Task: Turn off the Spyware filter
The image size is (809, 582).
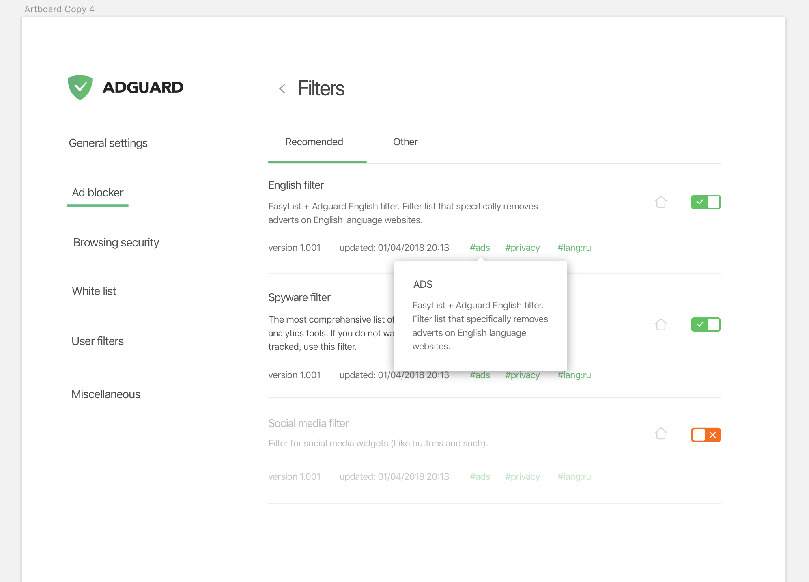Action: 706,324
